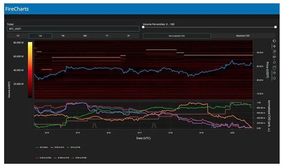Click the Reset chart view icon
The image size is (283, 166).
[274, 62]
